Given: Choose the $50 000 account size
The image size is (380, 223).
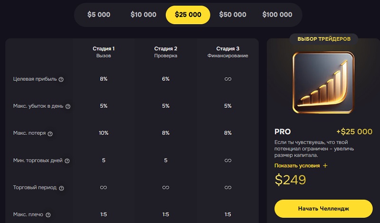Looking at the screenshot, I should [232, 15].
